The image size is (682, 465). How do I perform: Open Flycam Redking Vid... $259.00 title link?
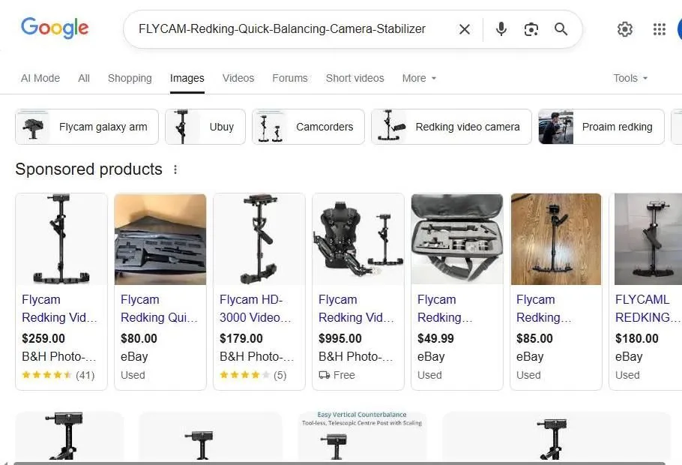(x=60, y=309)
